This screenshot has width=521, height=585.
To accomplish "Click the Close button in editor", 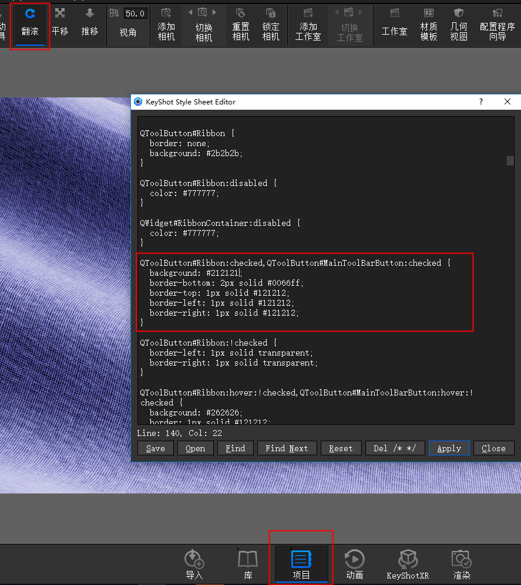I will pos(493,448).
